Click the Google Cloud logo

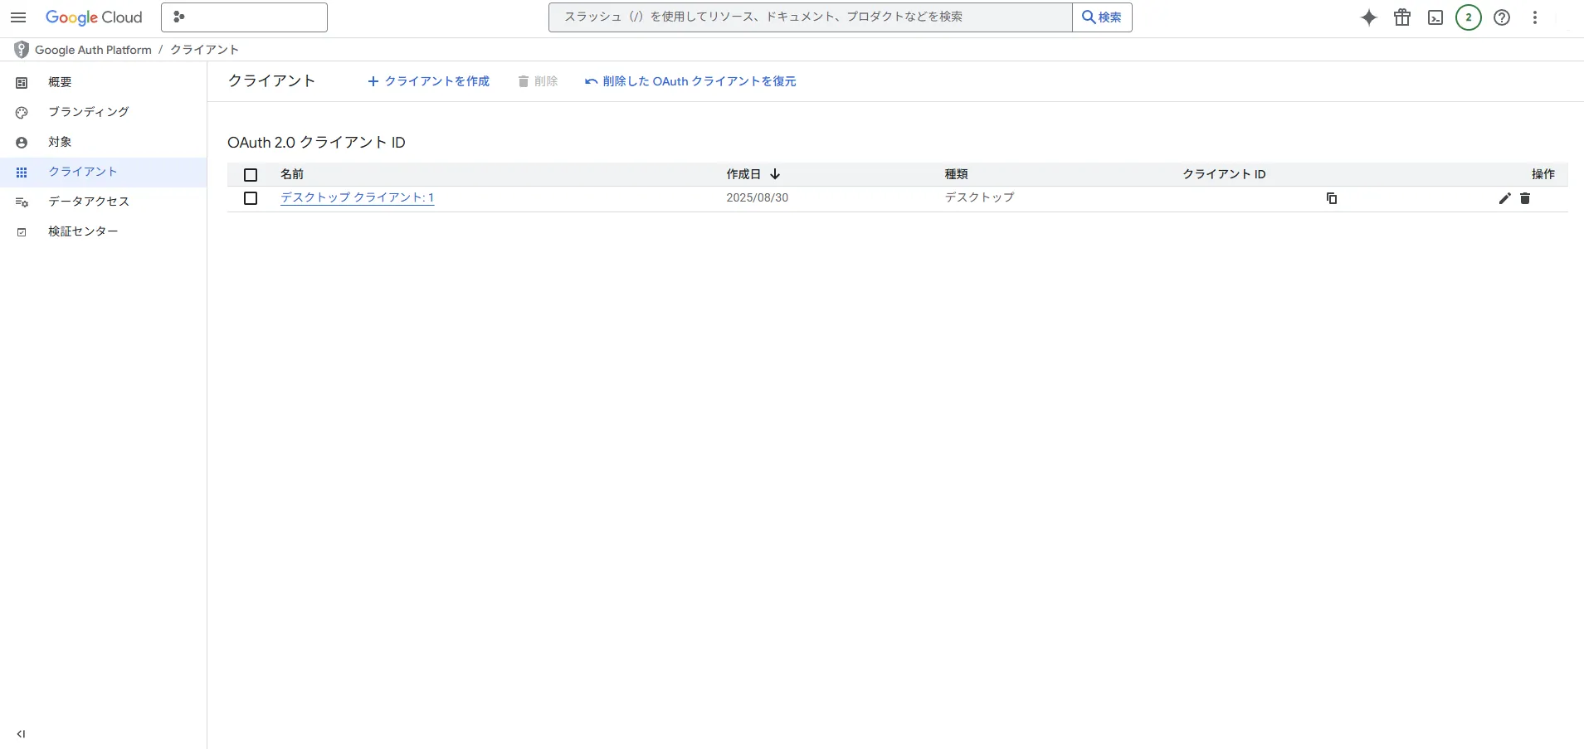pos(94,17)
